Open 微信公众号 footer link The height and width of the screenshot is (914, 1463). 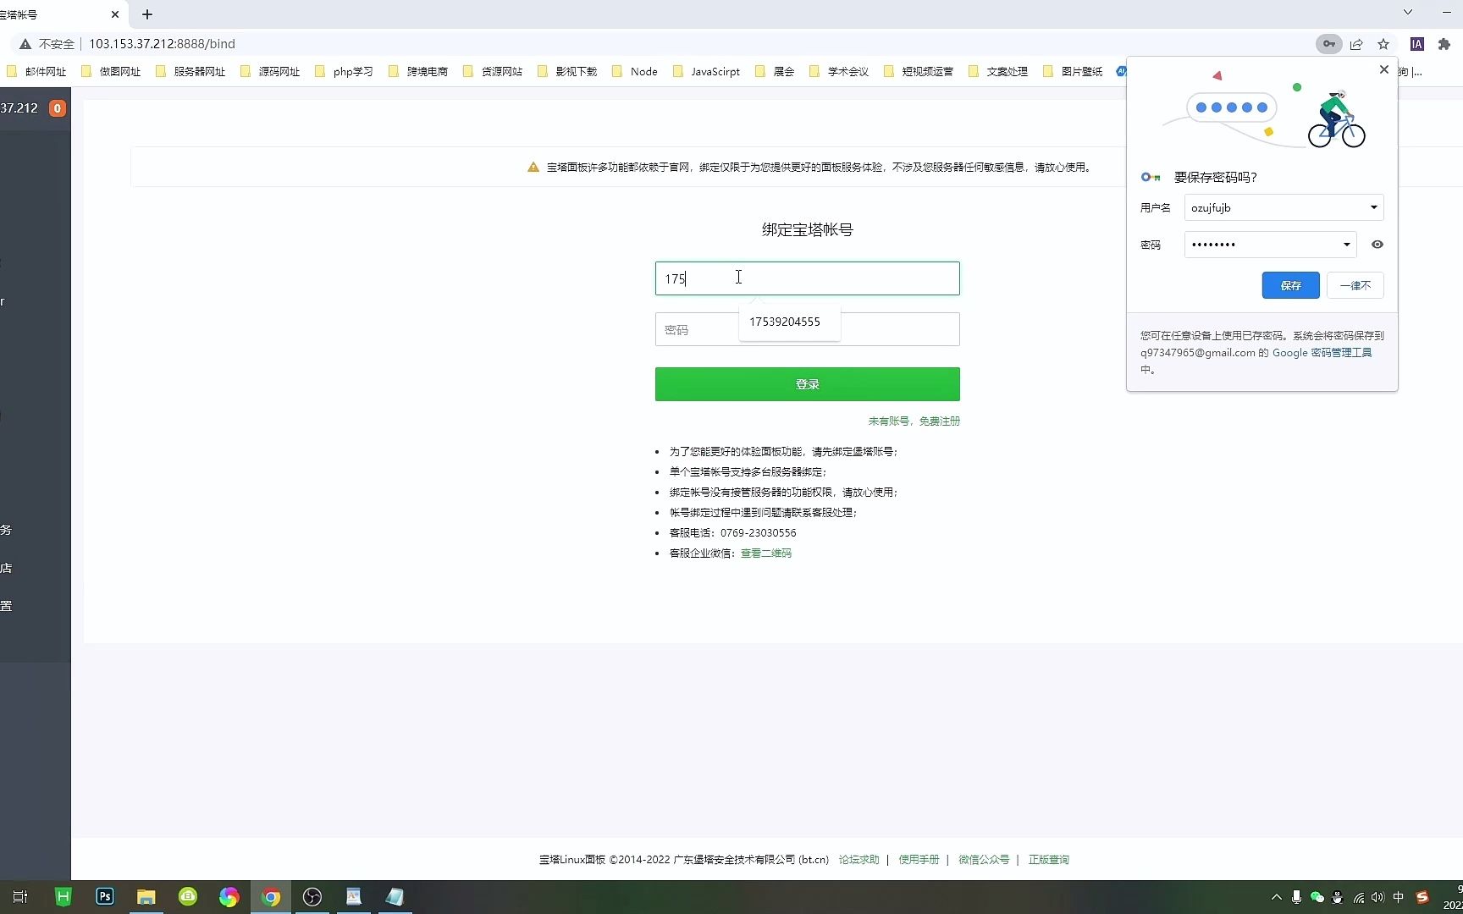(x=984, y=859)
